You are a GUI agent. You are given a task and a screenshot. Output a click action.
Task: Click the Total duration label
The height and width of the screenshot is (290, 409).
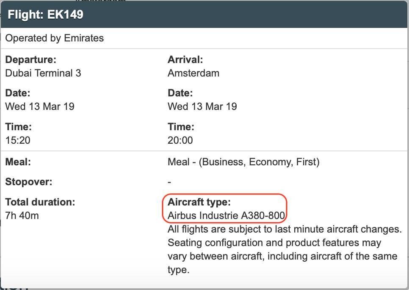(40, 202)
